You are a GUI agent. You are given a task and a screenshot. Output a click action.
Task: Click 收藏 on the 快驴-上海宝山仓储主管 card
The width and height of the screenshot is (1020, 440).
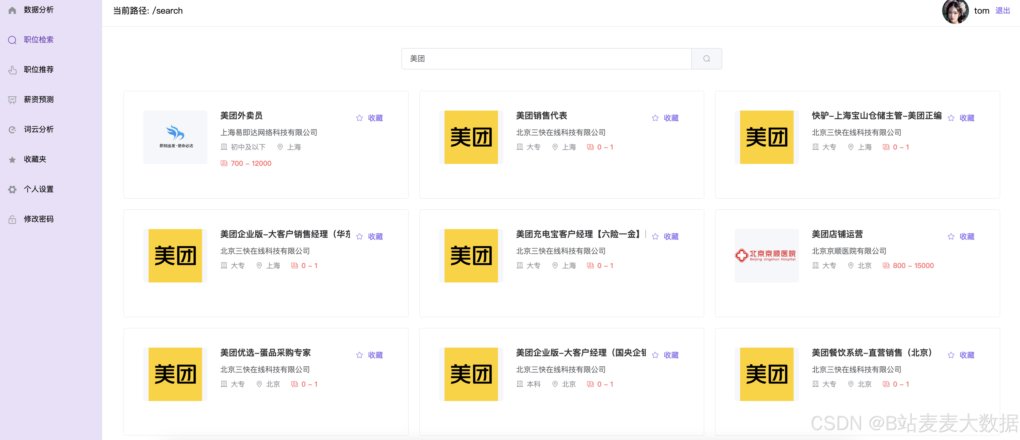point(967,118)
